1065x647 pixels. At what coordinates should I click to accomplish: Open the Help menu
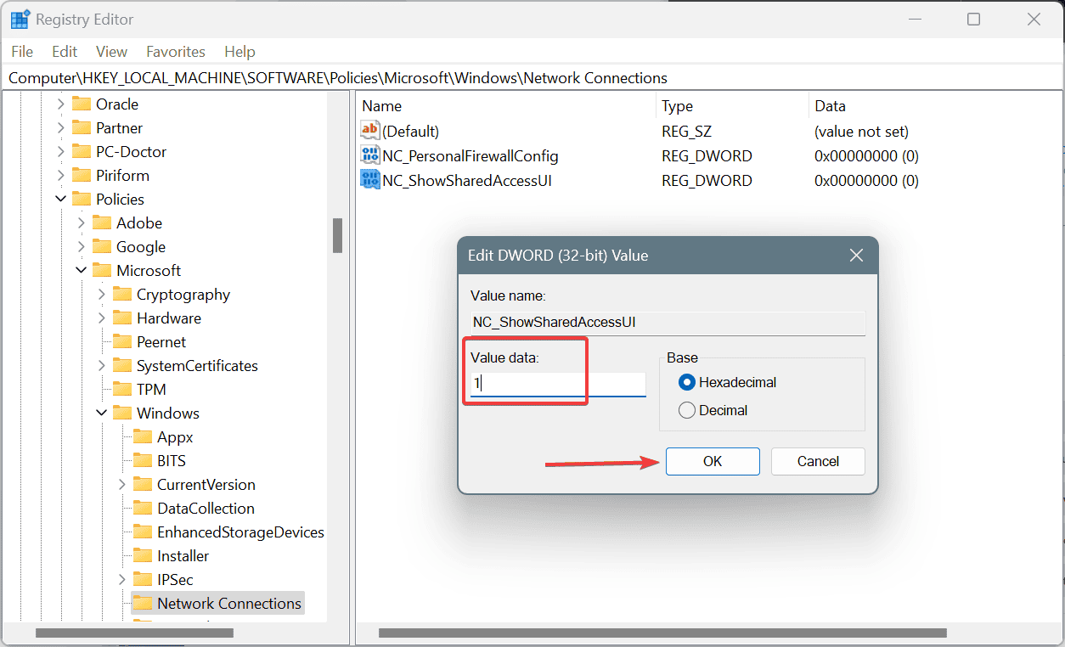(x=239, y=52)
